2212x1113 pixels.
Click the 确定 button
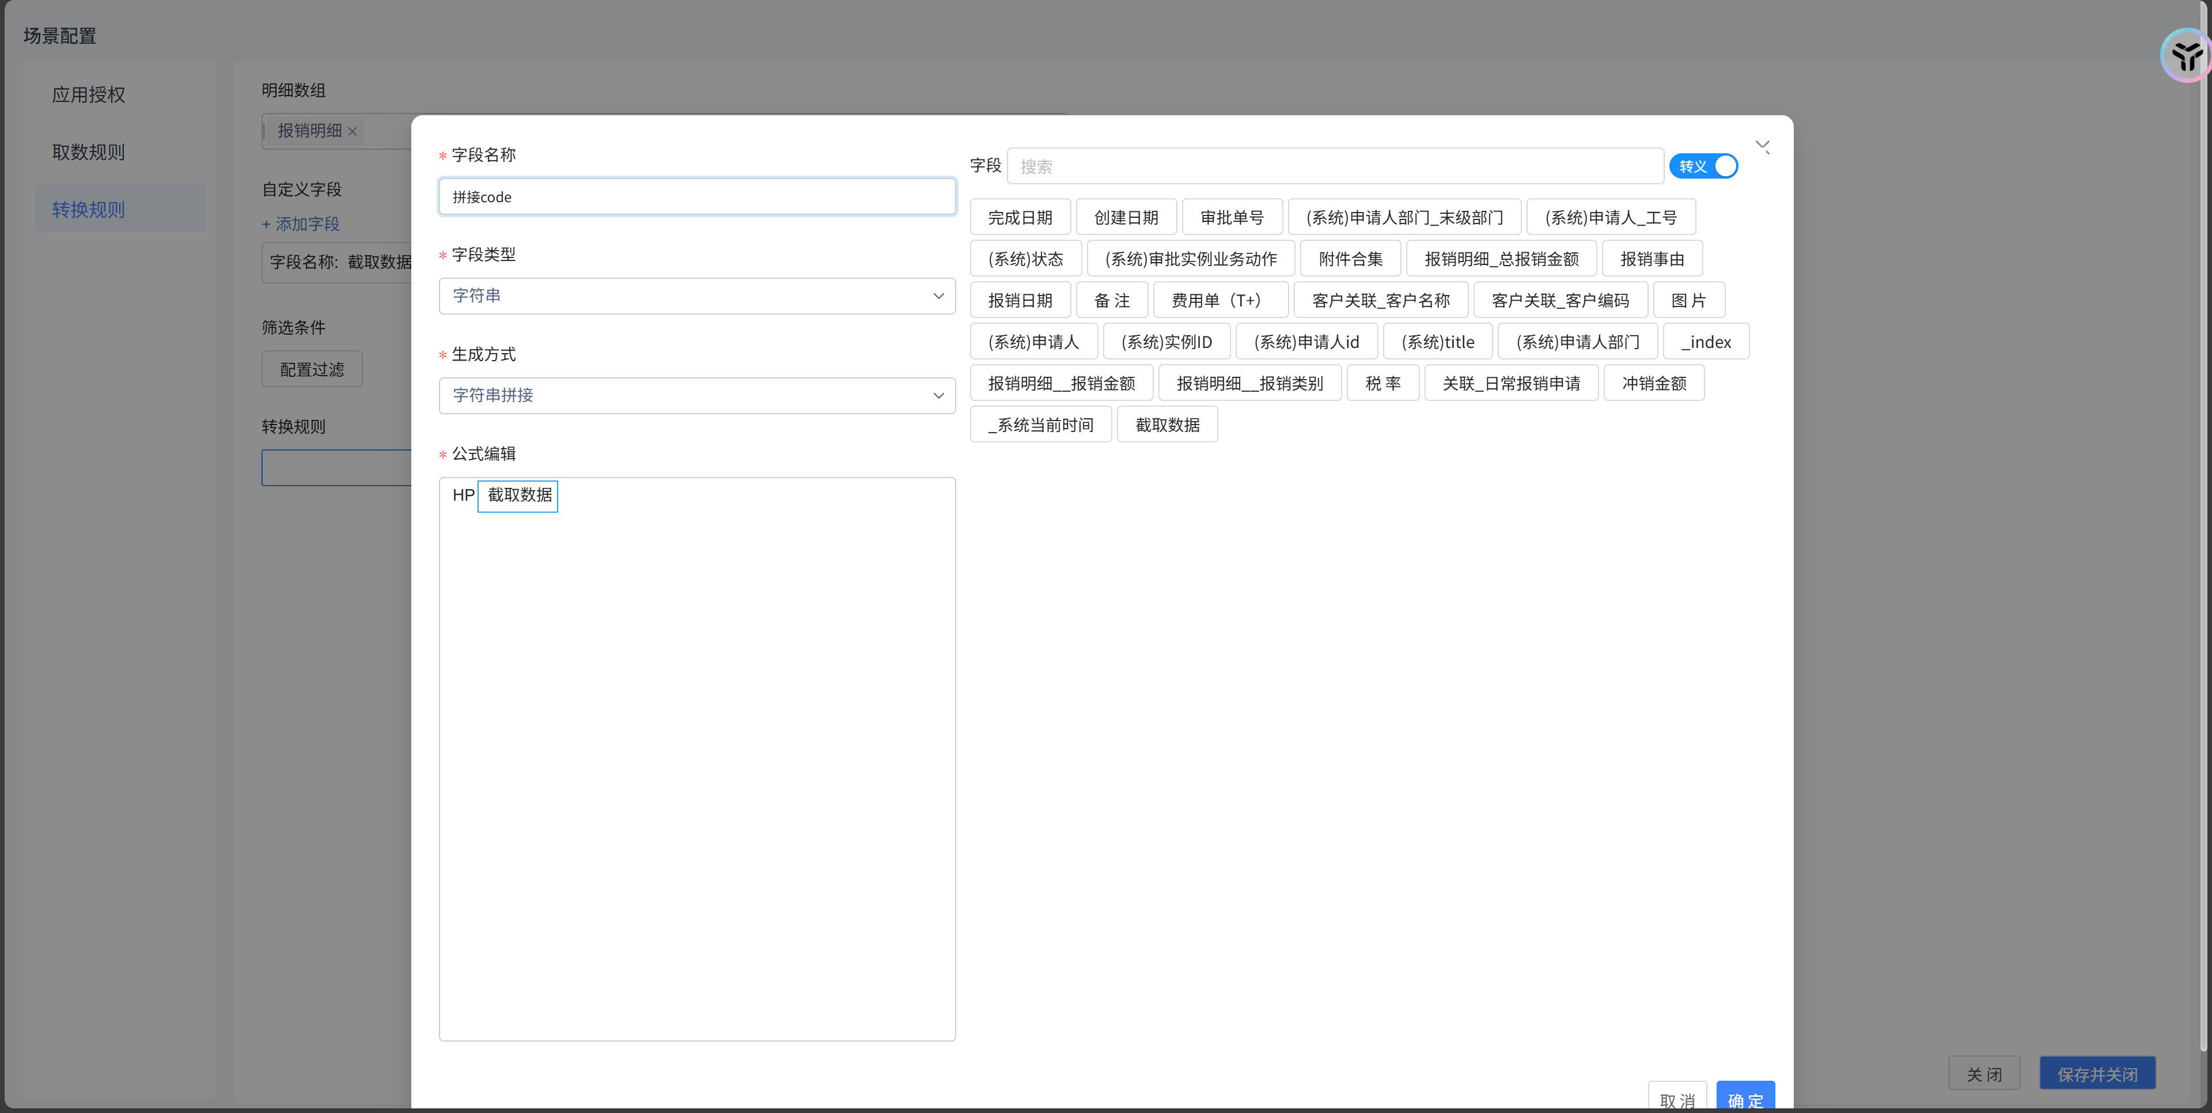pos(1745,1097)
